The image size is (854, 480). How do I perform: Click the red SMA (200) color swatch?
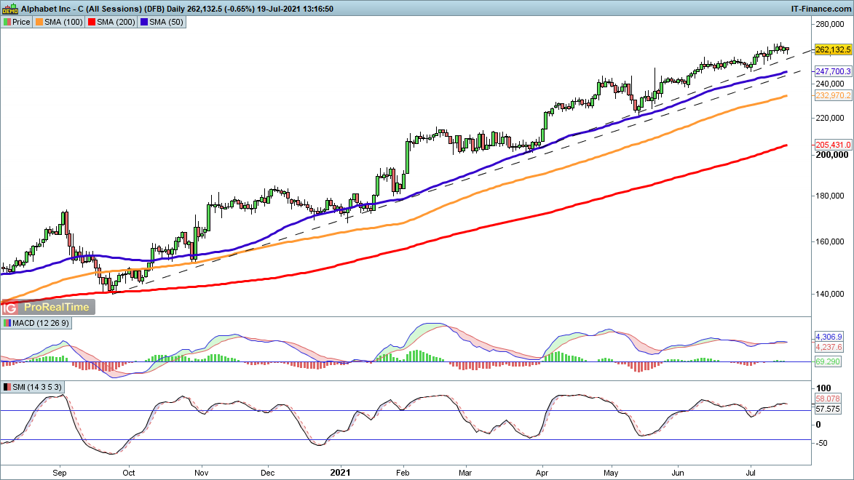tap(92, 23)
